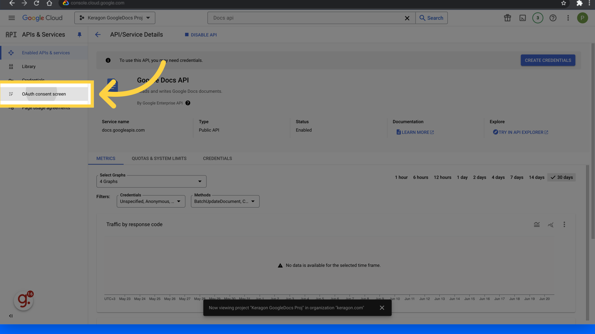Click the info icon in credentials banner
This screenshot has height=334, width=595.
click(x=108, y=60)
